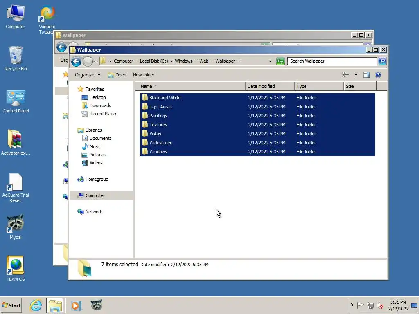Select Downloads under Favorites
This screenshot has width=419, height=314.
click(x=96, y=105)
